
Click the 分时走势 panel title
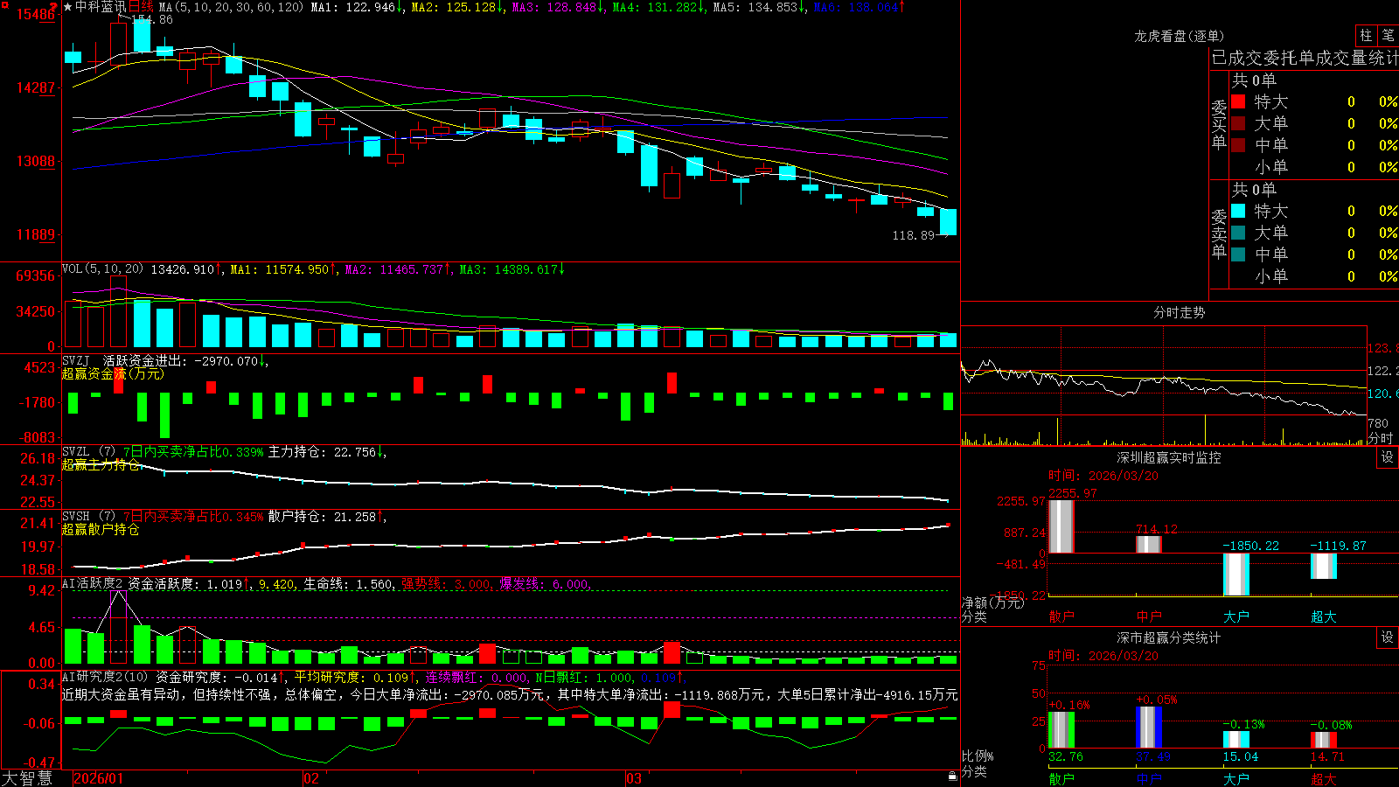coord(1179,312)
